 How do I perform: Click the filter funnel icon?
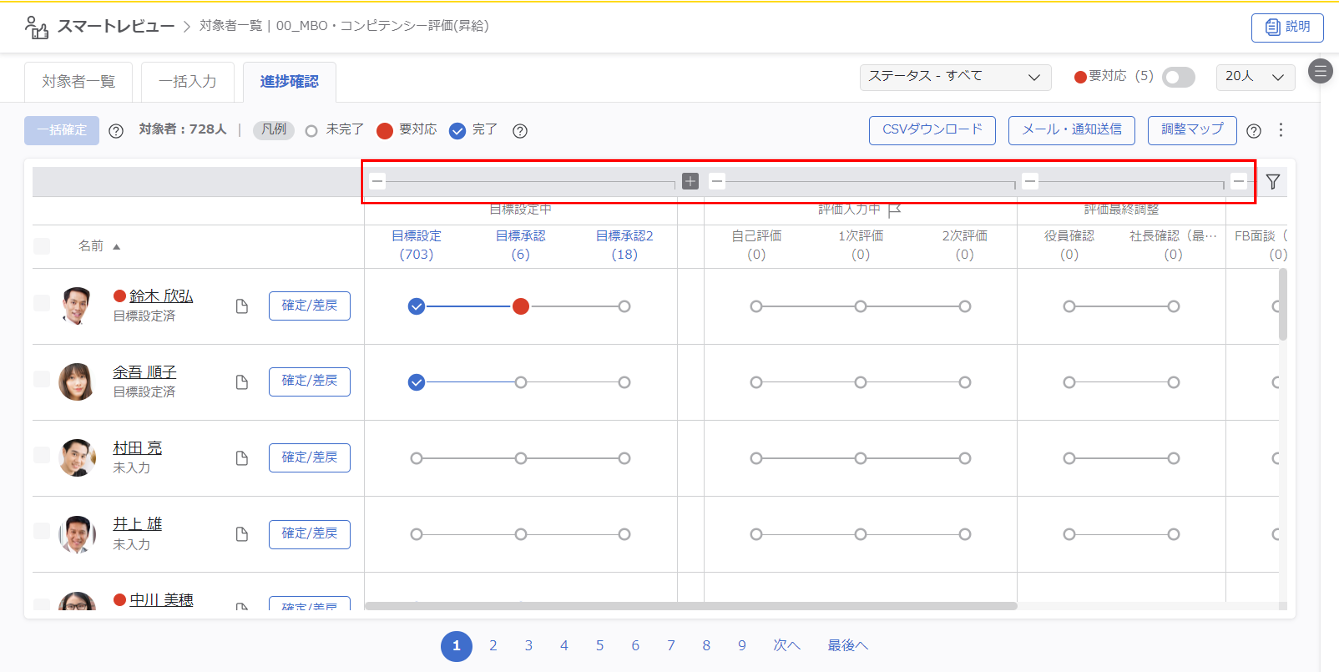[x=1272, y=181]
